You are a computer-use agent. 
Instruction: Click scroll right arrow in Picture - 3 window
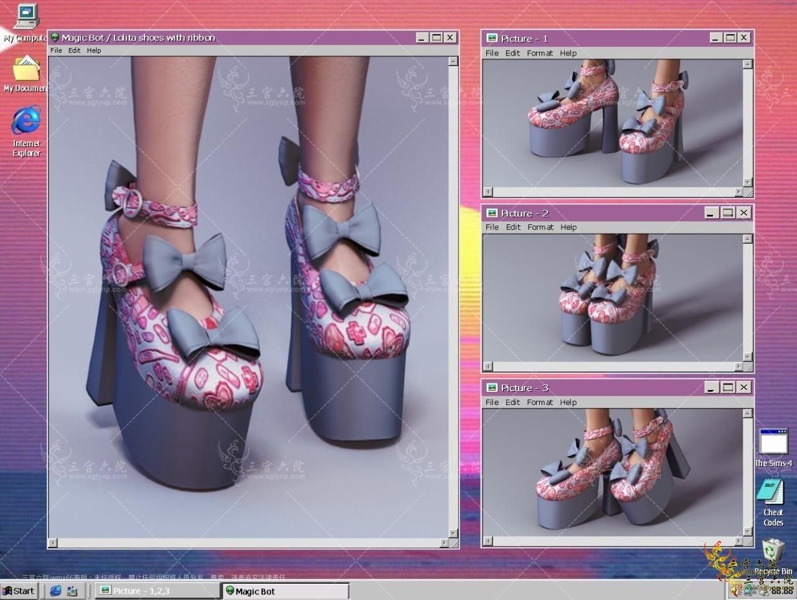click(738, 541)
